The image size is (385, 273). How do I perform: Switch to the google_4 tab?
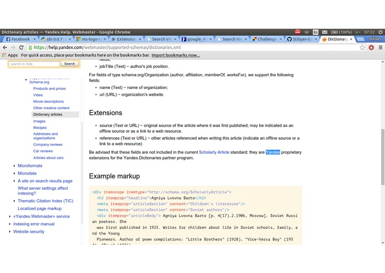pos(196,39)
